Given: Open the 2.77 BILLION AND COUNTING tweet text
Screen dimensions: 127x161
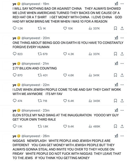Looking at the screenshot, I should point(35,68).
